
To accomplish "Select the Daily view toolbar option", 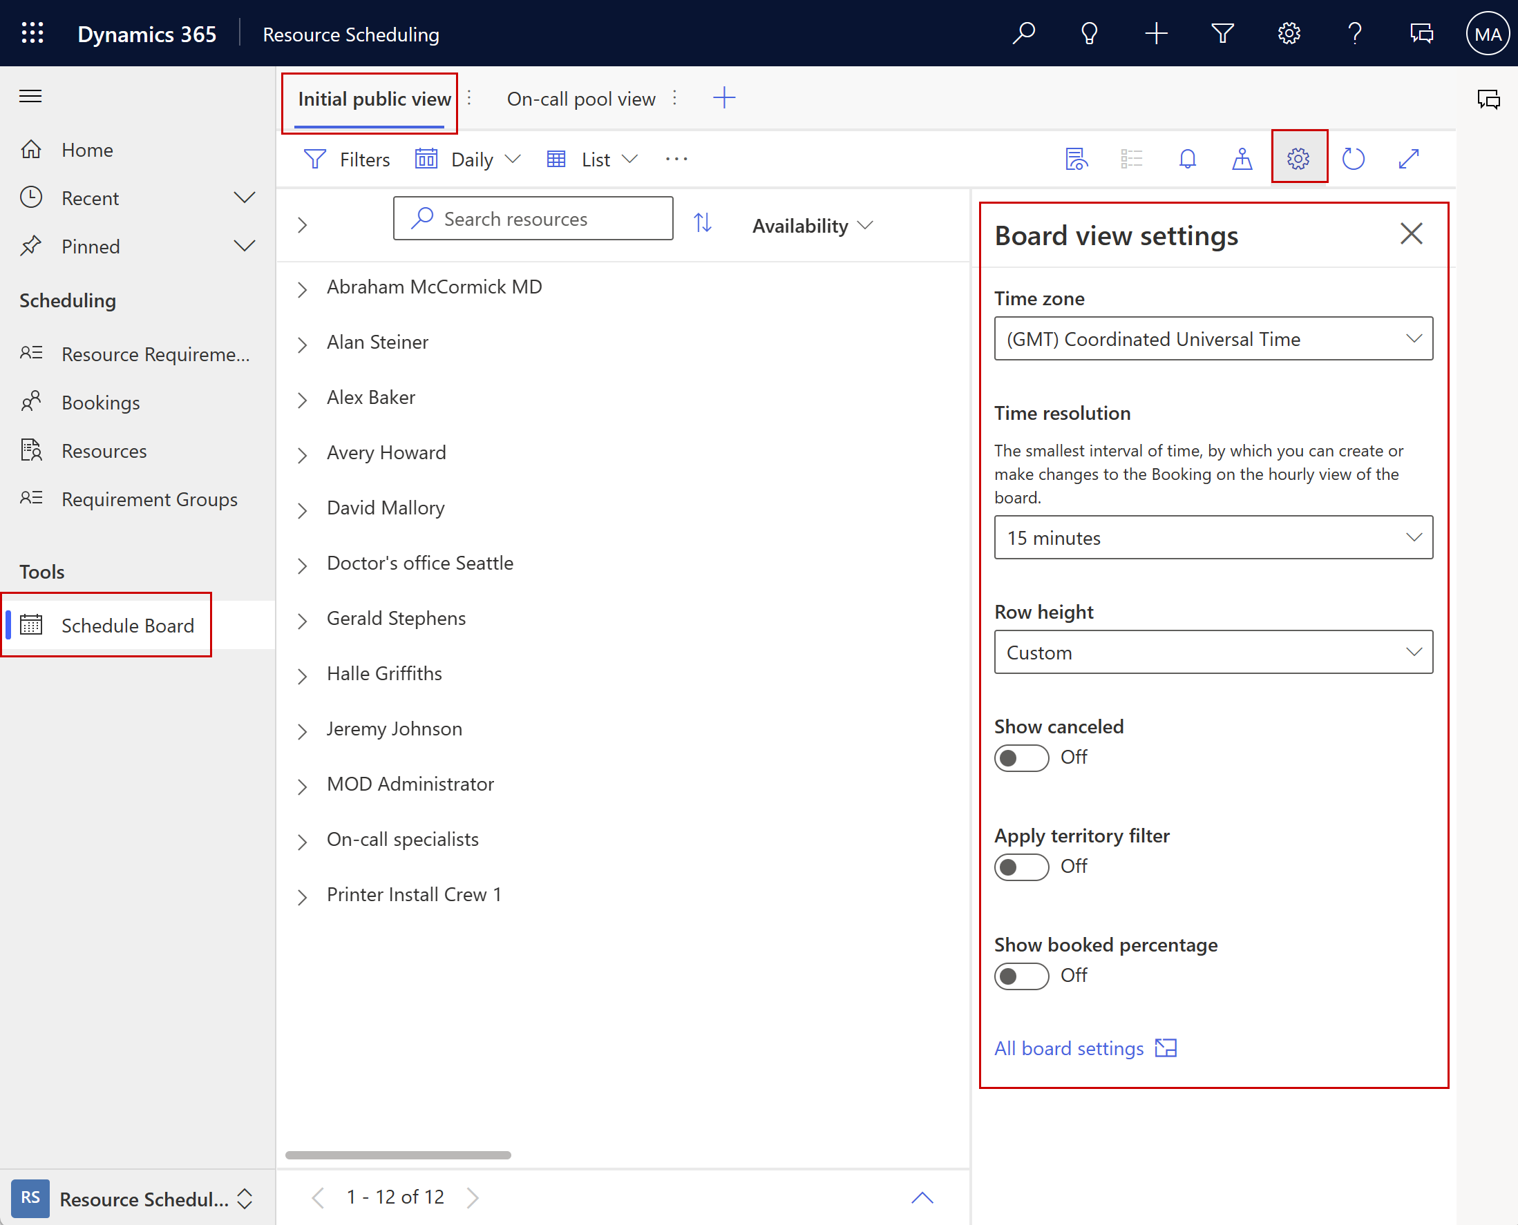I will 470,159.
